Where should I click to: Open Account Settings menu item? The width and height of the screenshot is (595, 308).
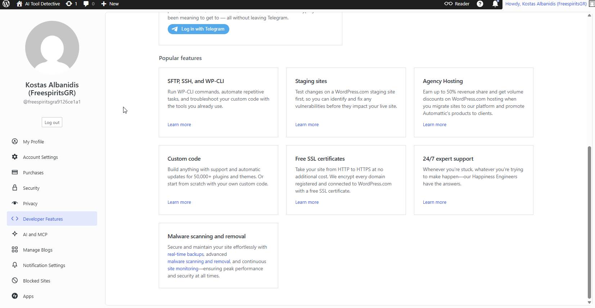pyautogui.click(x=52, y=157)
